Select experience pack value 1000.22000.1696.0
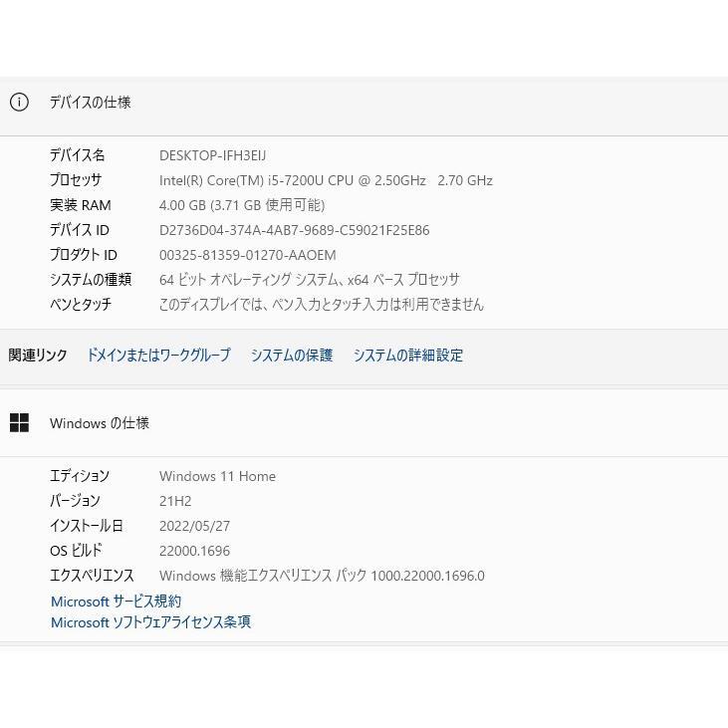The width and height of the screenshot is (728, 728). [x=322, y=576]
